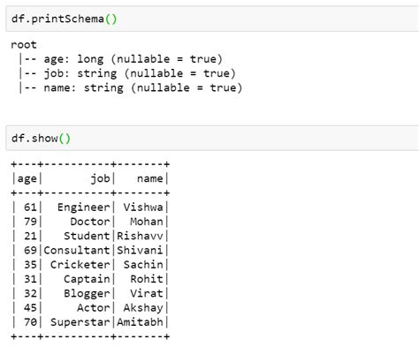Click the 'Rohit' name cell

[147, 279]
